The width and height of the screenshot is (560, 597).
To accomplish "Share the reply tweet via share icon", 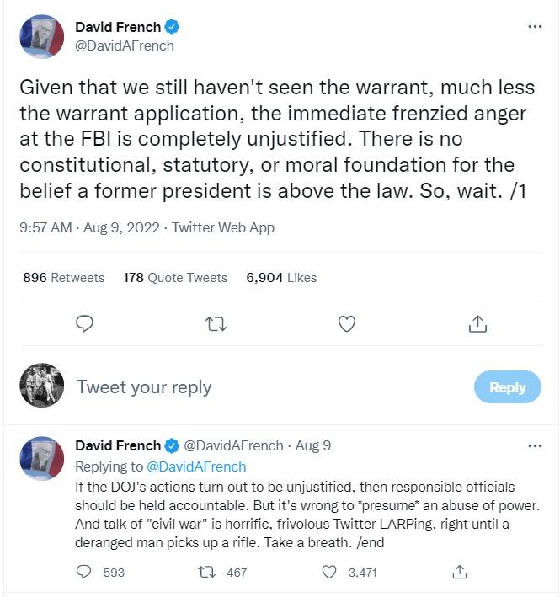I will coord(460,573).
